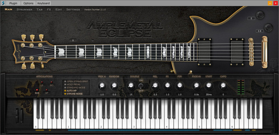279x135 pixels.
Task: Open the Plugin menu
Action: [13, 3]
